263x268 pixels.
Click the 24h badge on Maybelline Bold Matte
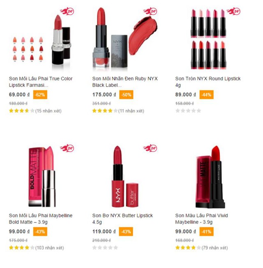(x=67, y=148)
